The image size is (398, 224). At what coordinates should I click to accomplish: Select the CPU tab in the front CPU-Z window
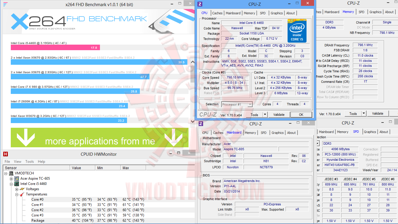tap(205, 13)
